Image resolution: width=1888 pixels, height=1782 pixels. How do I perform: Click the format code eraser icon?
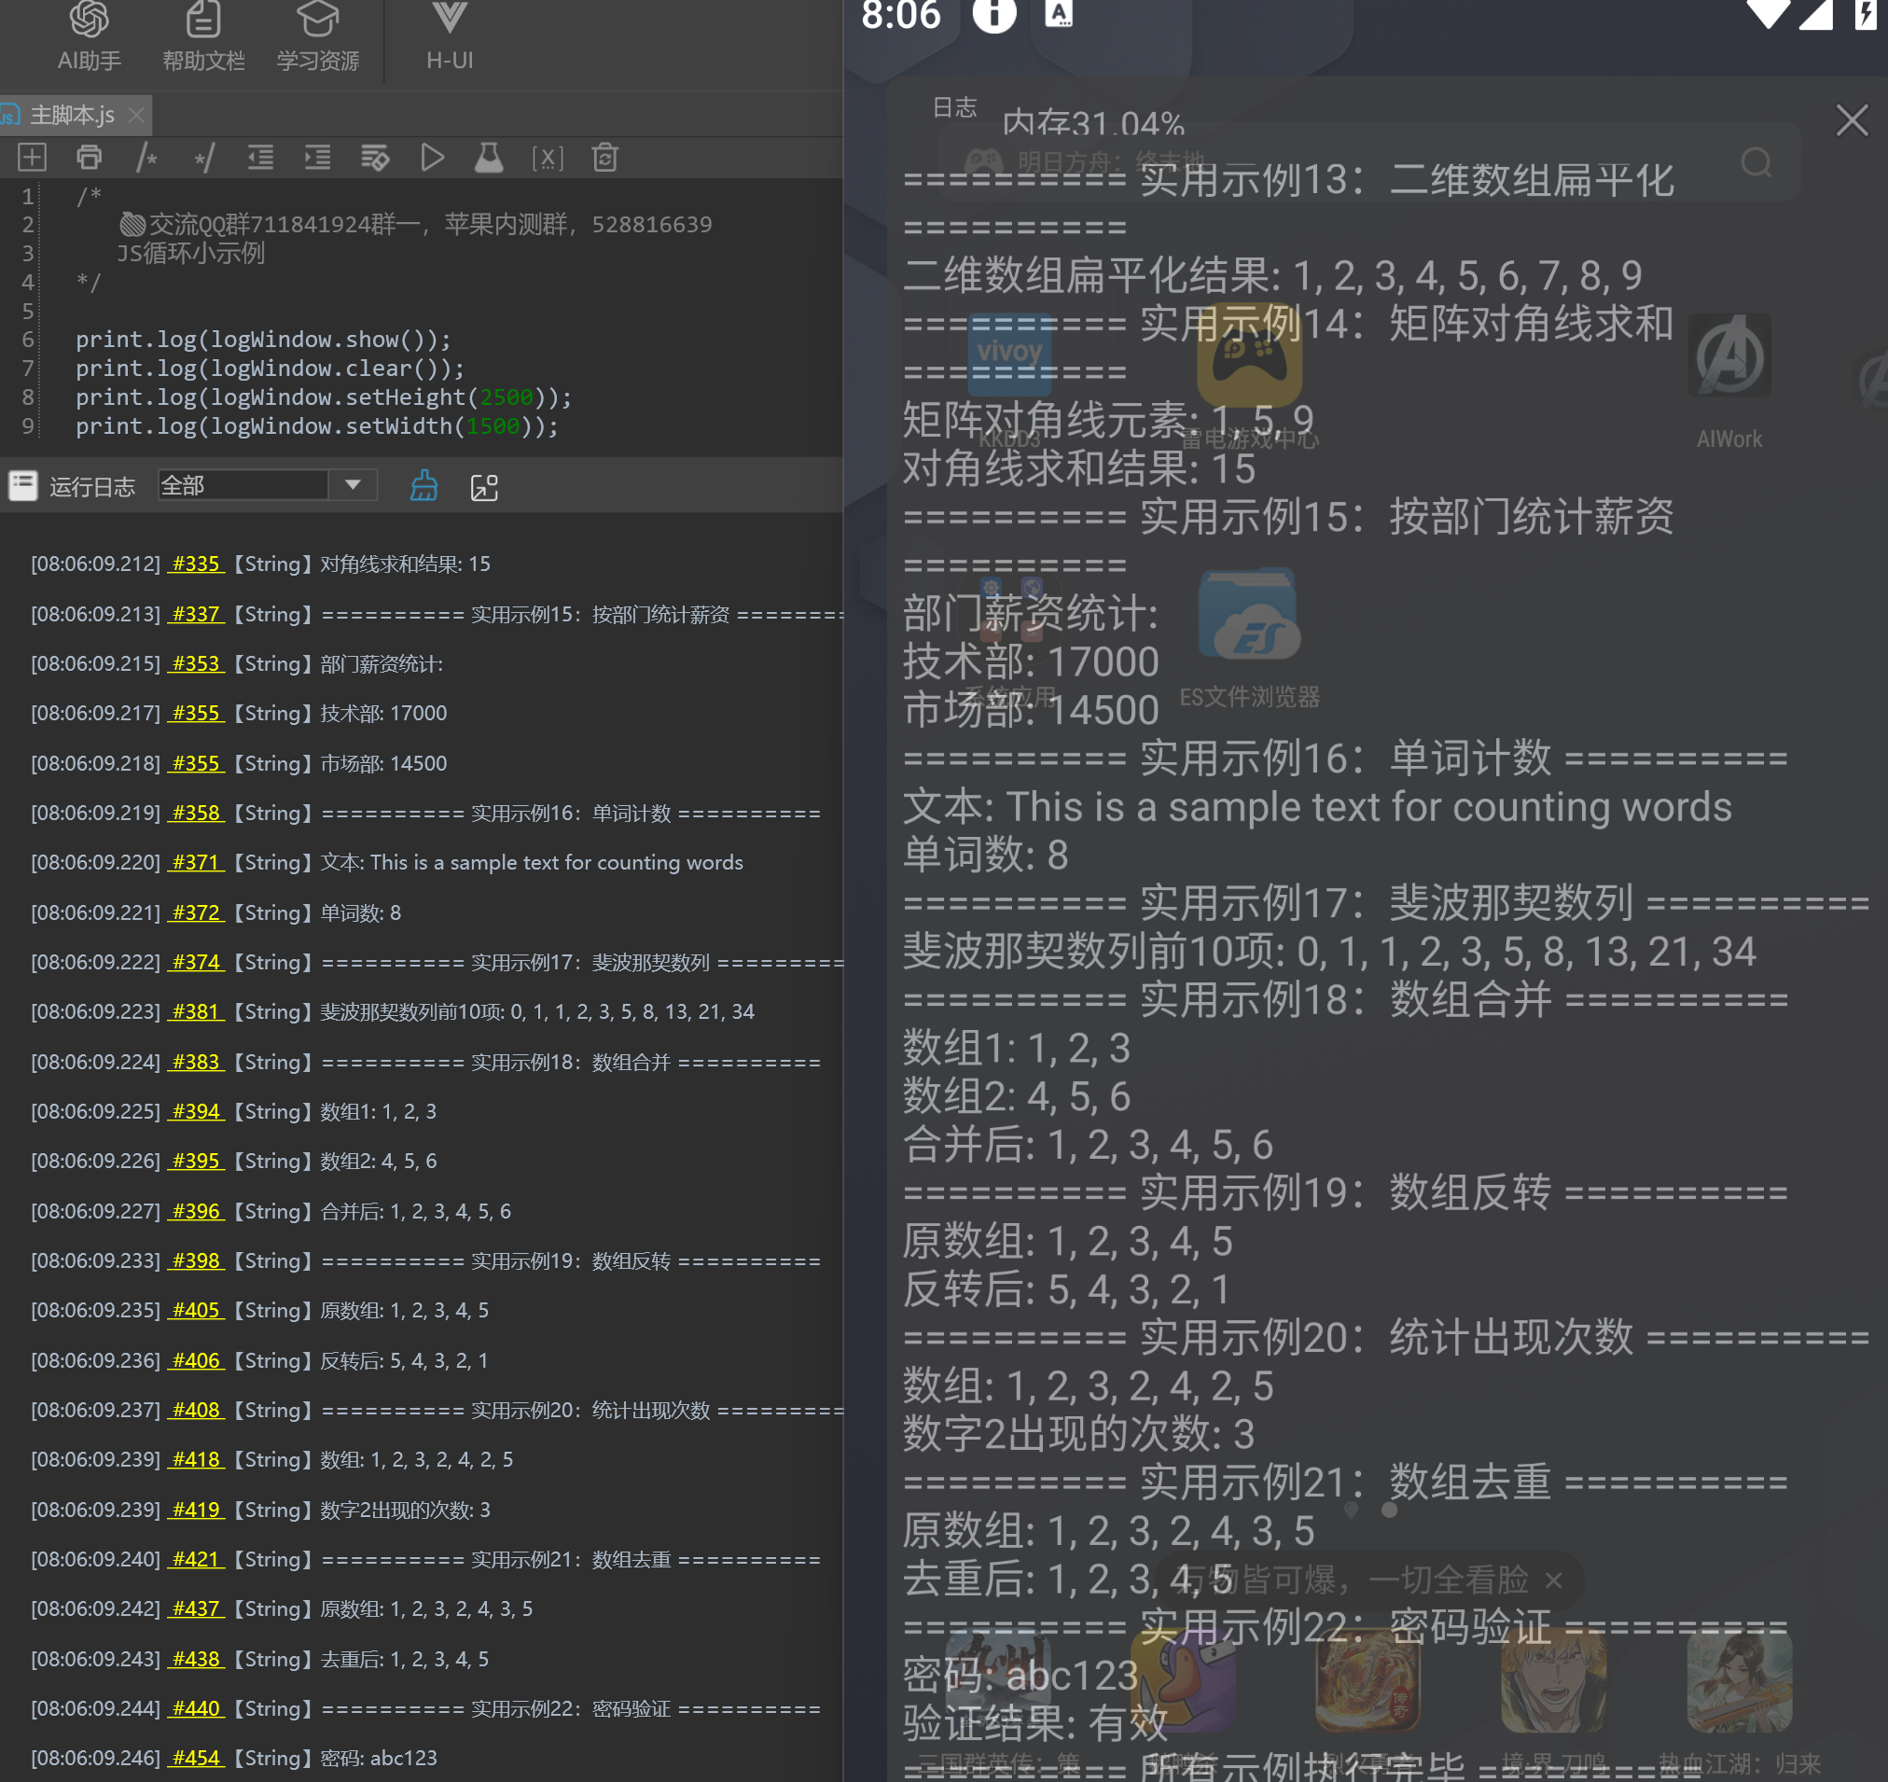click(x=375, y=158)
